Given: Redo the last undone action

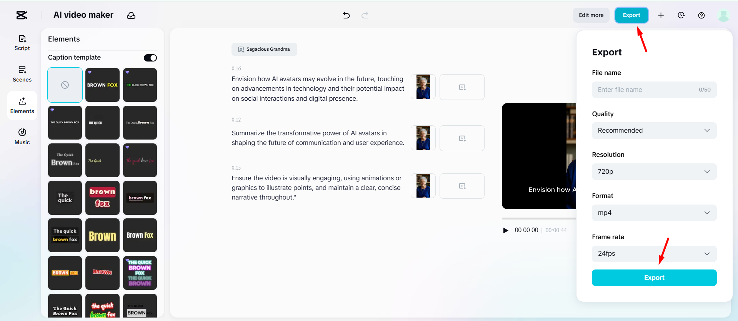Looking at the screenshot, I should pyautogui.click(x=365, y=15).
